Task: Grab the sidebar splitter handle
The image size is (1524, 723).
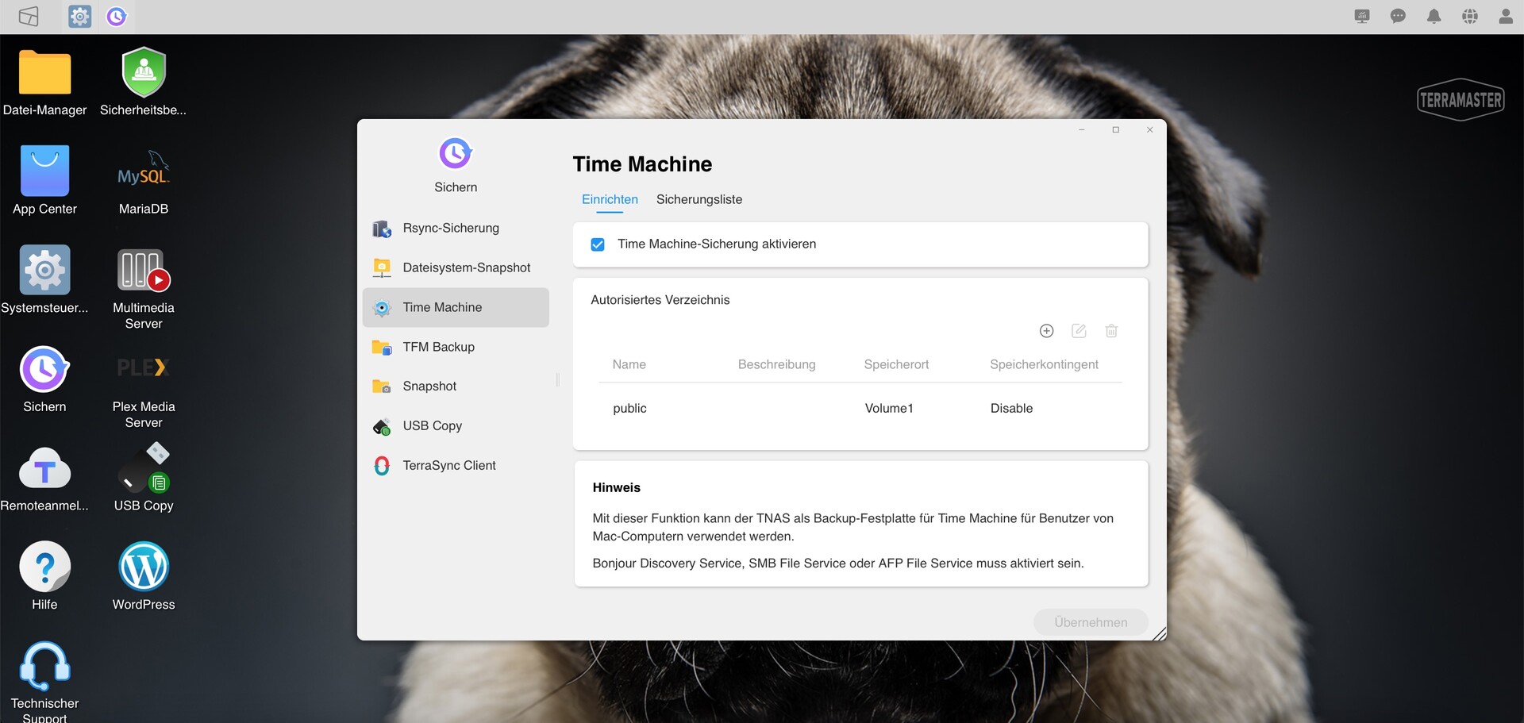Action: pos(557,381)
